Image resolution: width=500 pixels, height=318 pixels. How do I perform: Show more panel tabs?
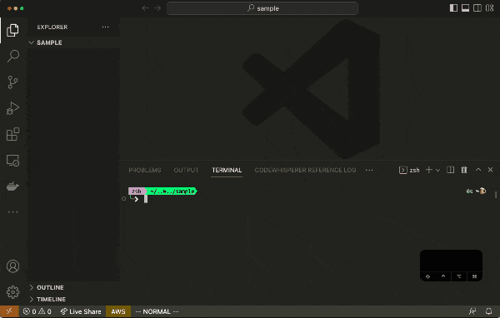[x=369, y=170]
